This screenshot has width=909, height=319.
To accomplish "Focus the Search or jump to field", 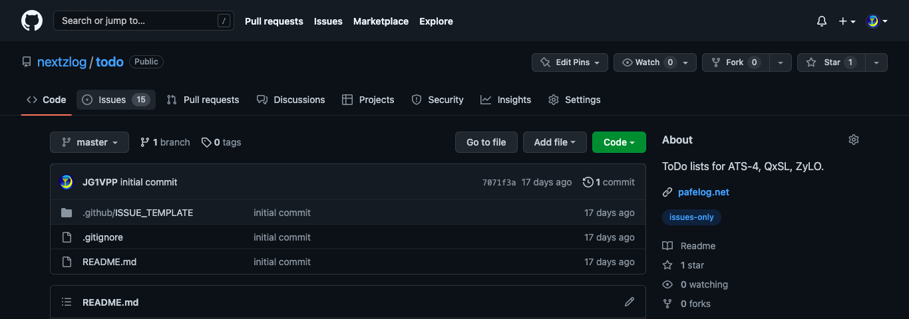I will (142, 21).
